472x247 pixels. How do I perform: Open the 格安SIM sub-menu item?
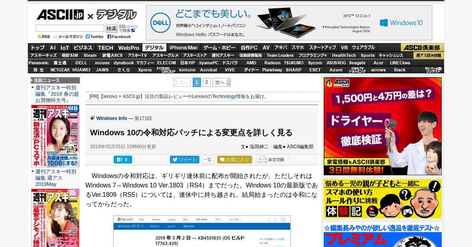tap(70, 55)
